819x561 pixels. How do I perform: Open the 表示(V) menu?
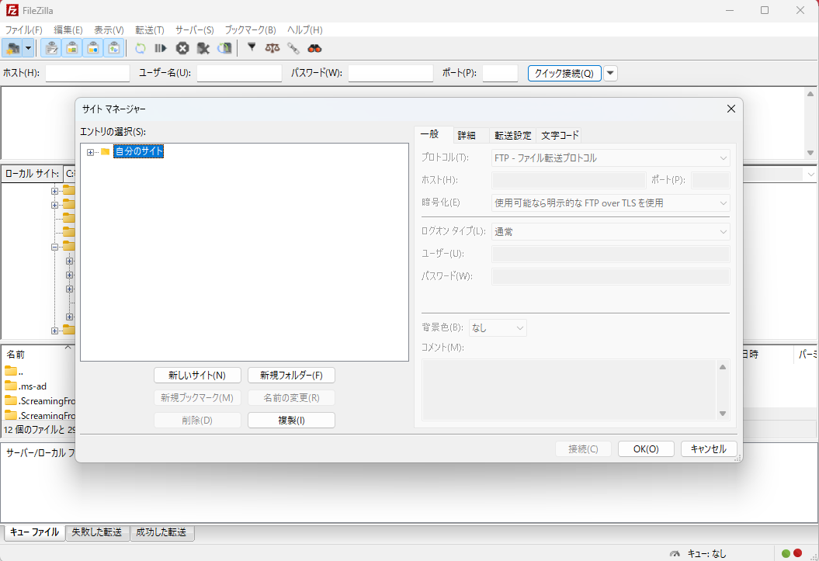109,29
